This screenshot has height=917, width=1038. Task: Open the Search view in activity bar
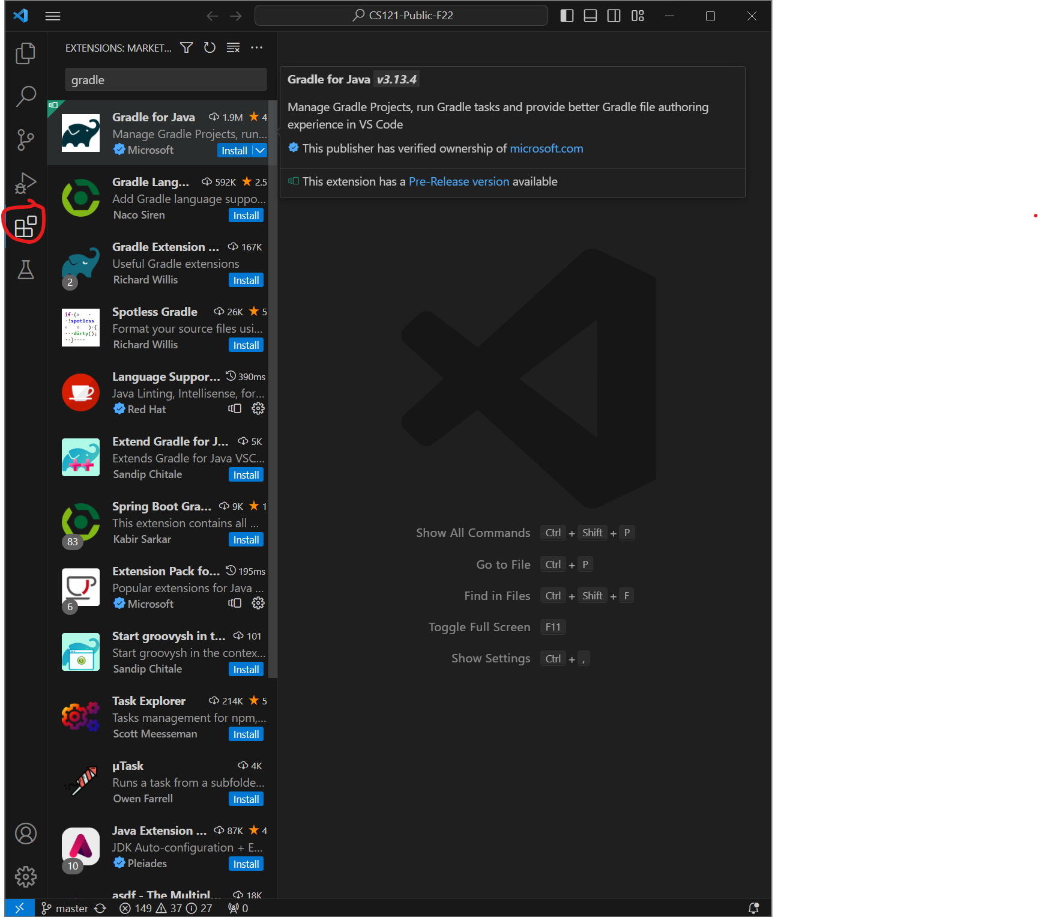[25, 97]
